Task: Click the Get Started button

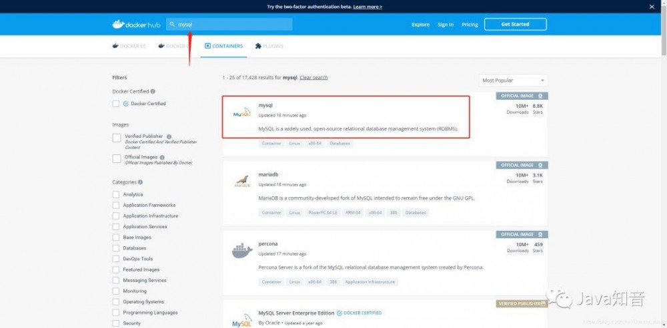Action: pos(515,24)
